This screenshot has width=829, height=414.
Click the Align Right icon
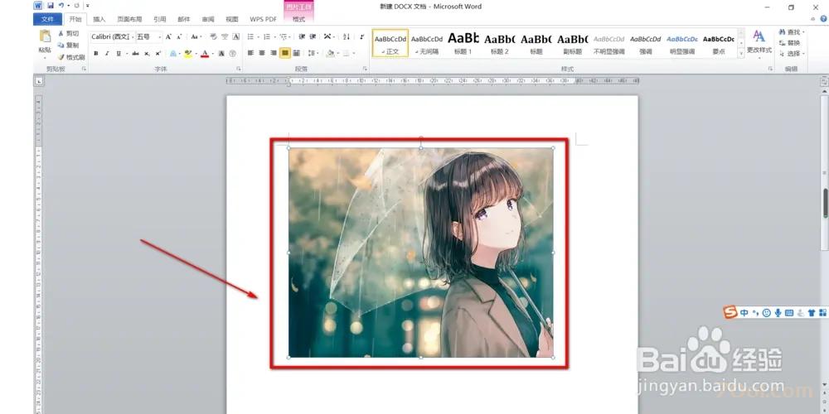click(x=274, y=53)
